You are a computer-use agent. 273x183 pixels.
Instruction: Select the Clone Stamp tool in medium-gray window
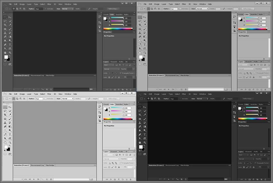point(140,33)
